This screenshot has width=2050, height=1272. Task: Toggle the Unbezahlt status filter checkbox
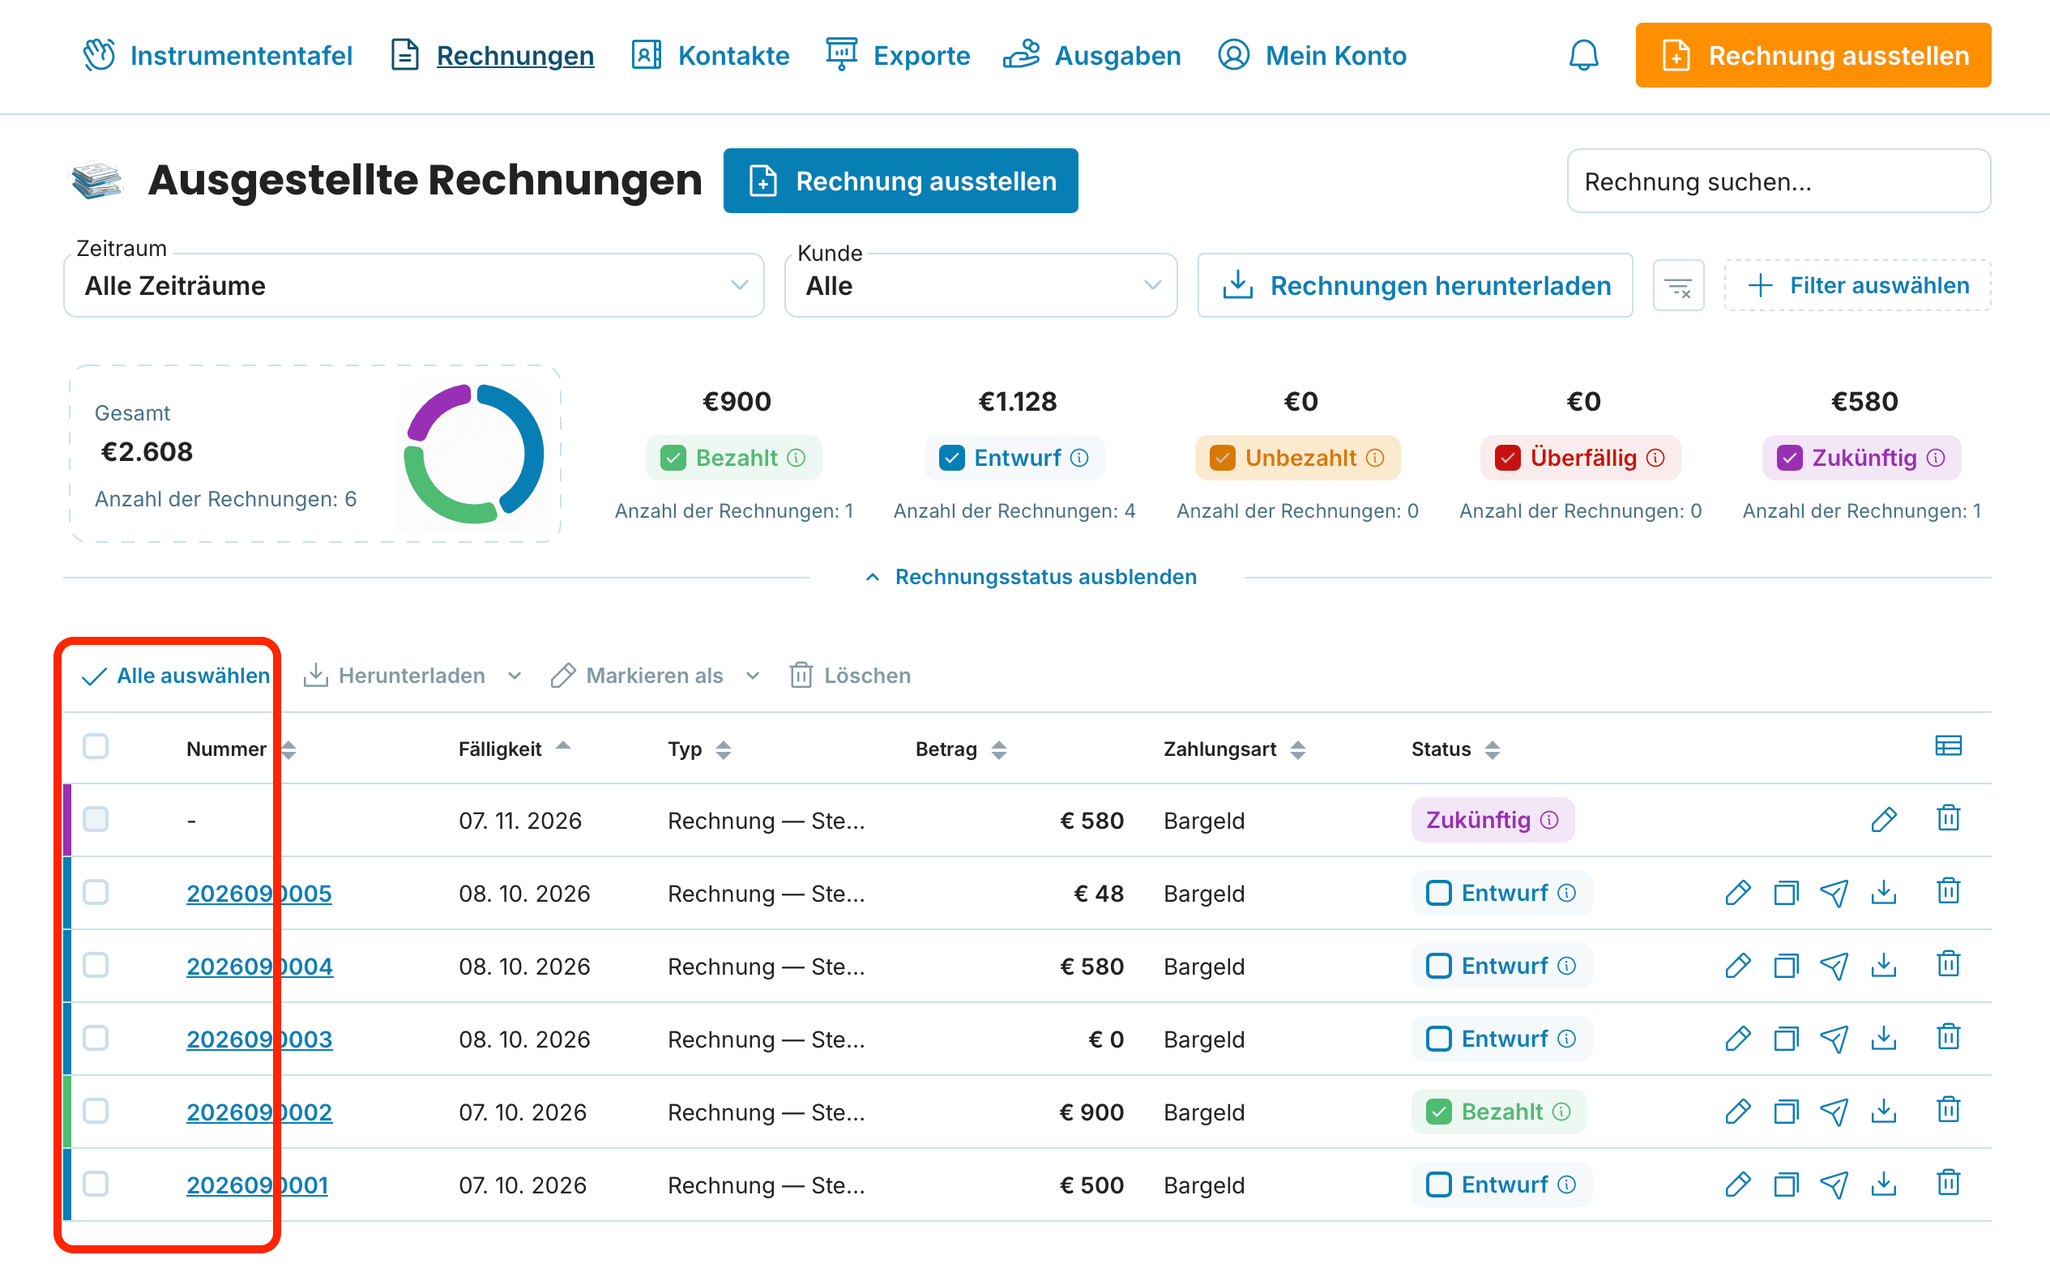pyautogui.click(x=1222, y=459)
